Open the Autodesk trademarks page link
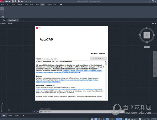The width and height of the screenshot is (157, 120). 69,90
